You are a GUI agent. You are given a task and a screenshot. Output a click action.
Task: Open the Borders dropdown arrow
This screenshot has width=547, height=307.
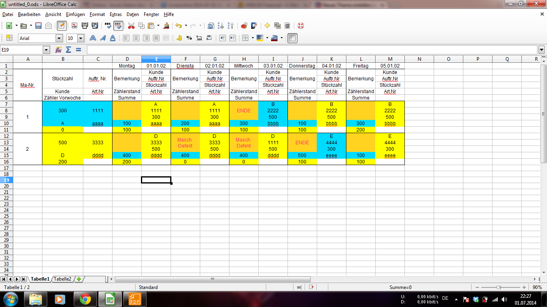253,38
